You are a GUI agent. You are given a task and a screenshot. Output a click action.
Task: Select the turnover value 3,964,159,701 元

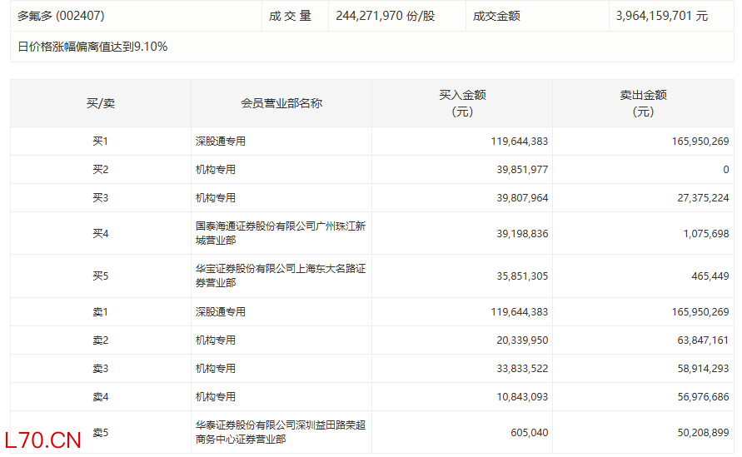click(662, 16)
